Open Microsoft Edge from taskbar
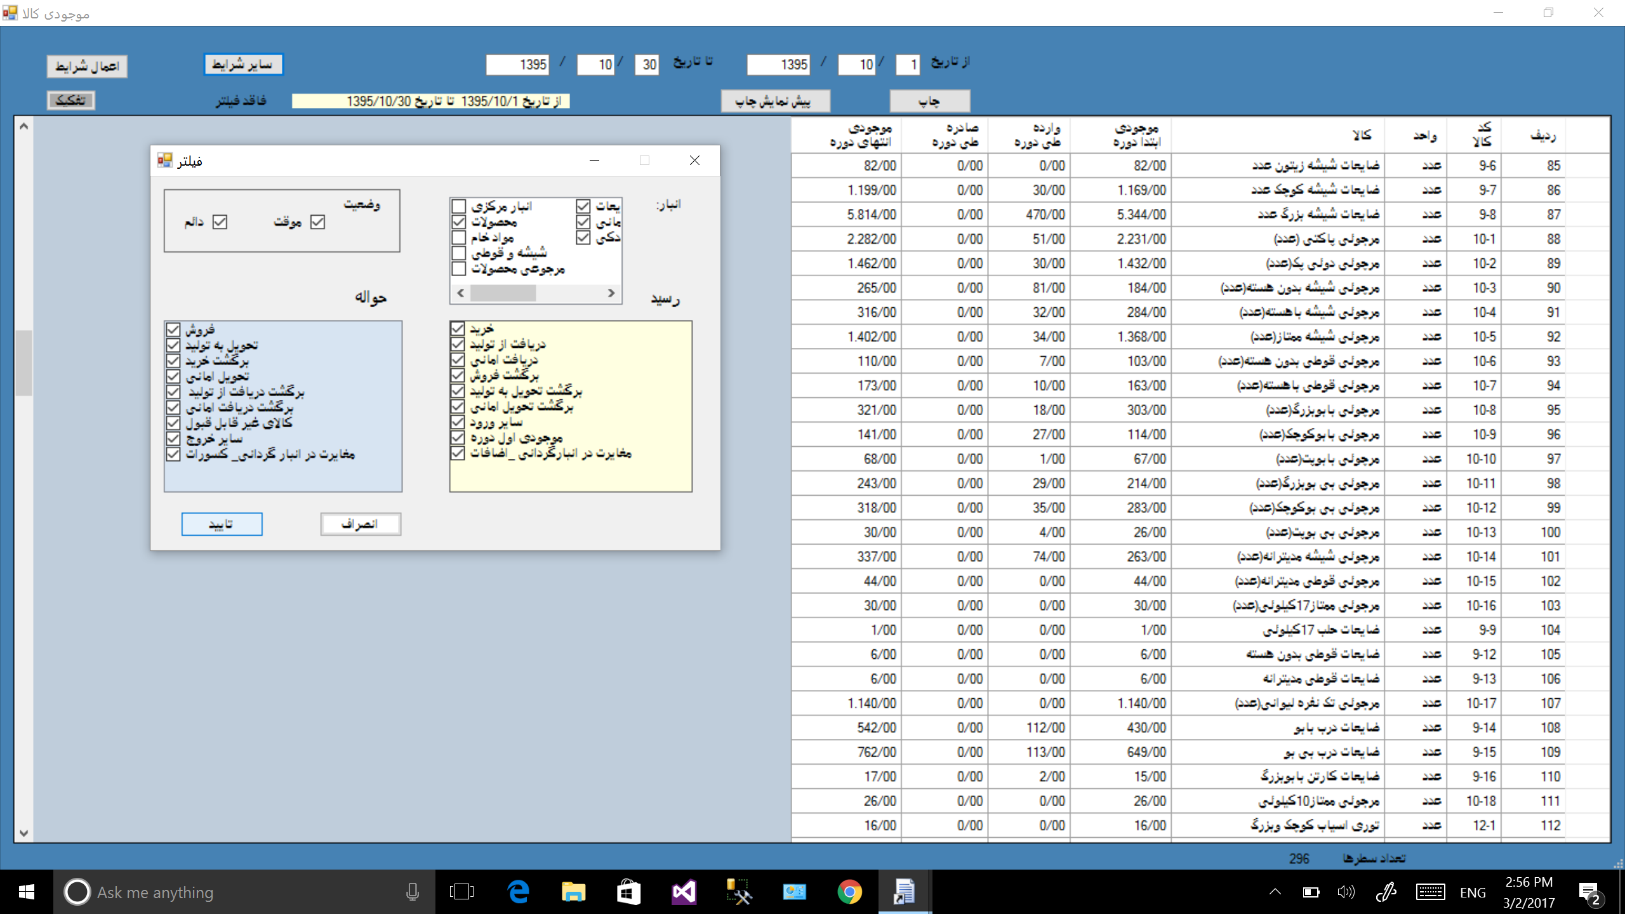Image resolution: width=1625 pixels, height=914 pixels. click(519, 892)
